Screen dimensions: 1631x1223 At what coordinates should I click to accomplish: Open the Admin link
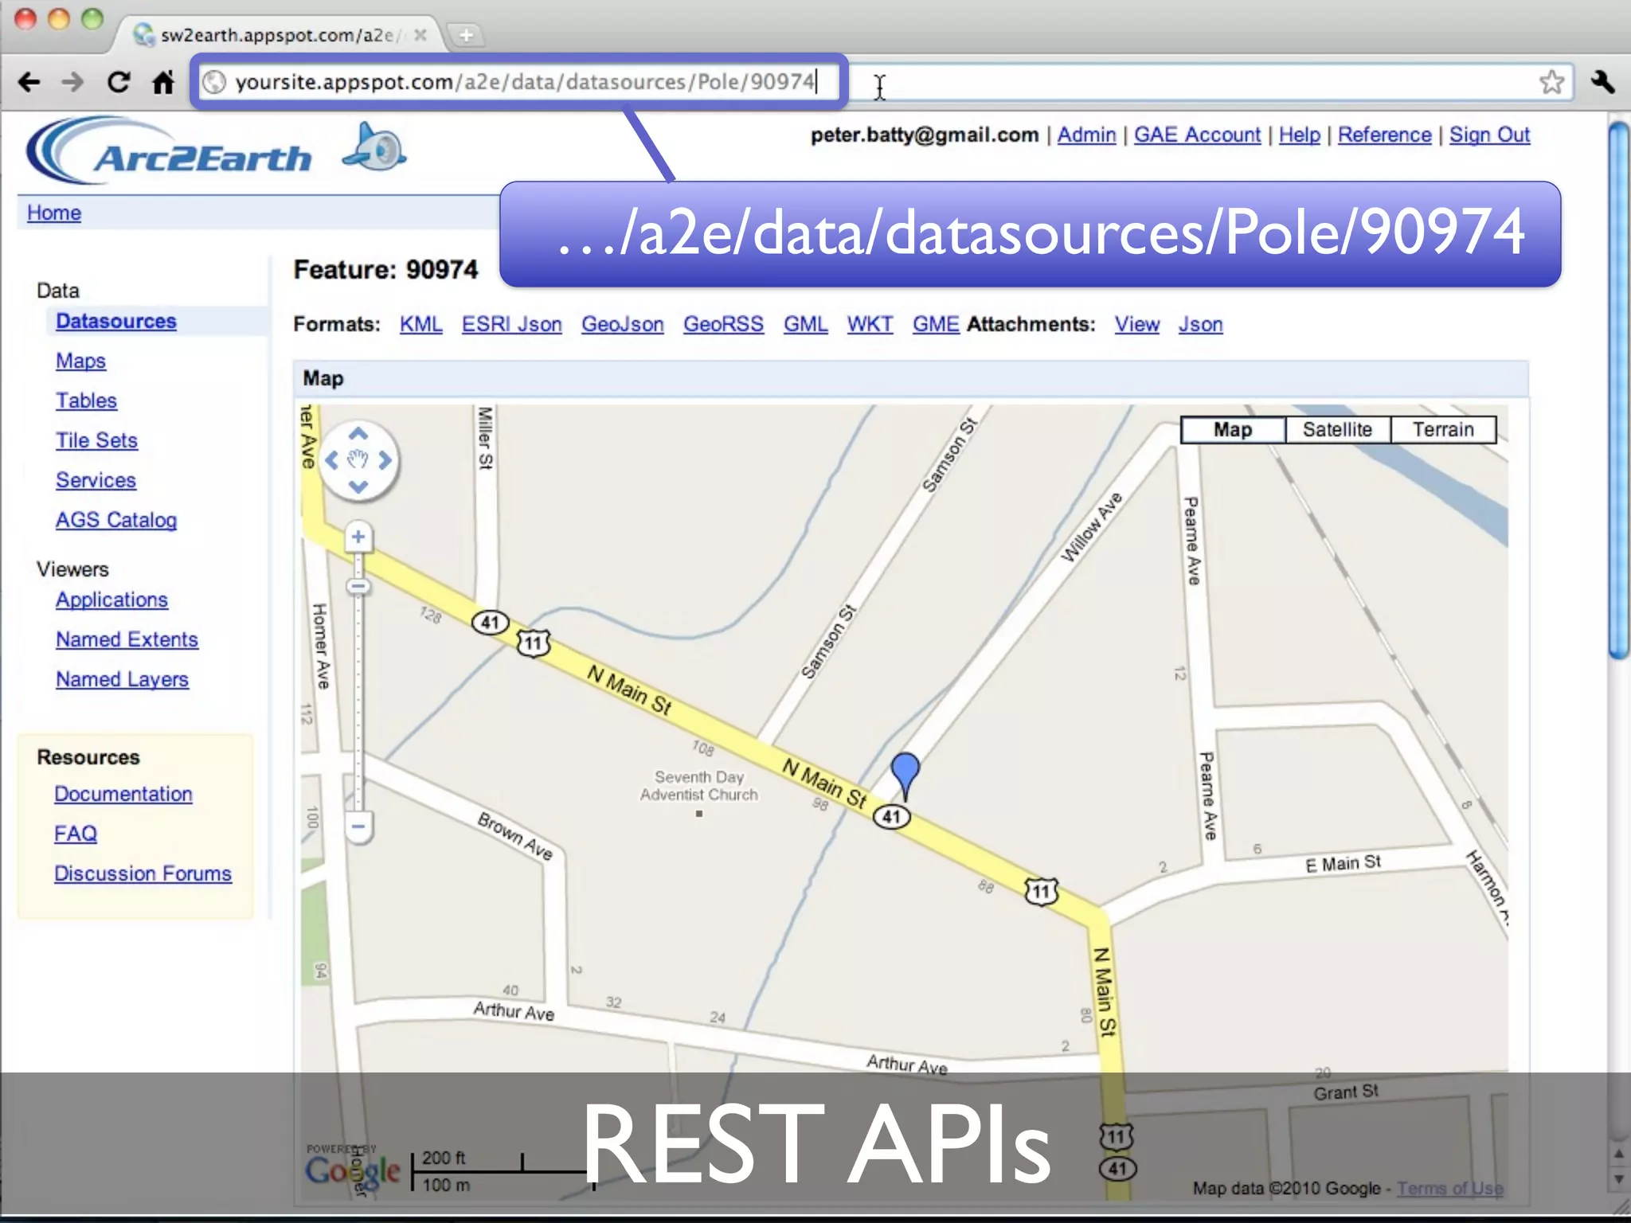click(1086, 135)
